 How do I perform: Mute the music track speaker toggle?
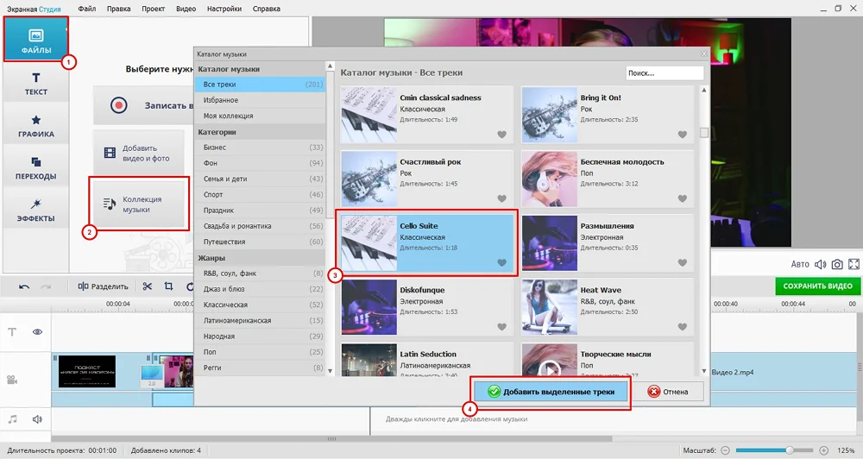tap(38, 419)
